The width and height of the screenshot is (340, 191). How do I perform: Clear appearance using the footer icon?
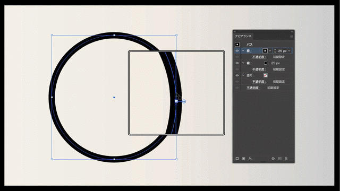pyautogui.click(x=273, y=159)
